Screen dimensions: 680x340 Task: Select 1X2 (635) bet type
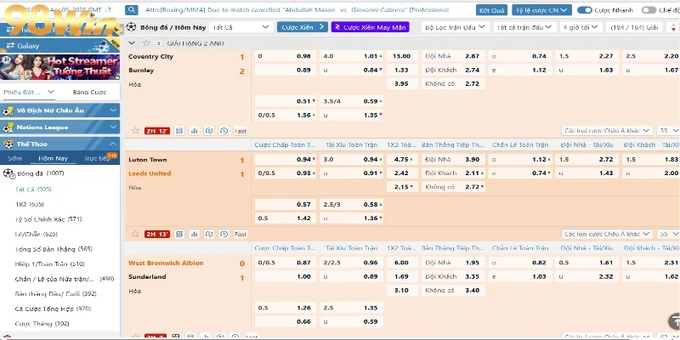tap(30, 204)
